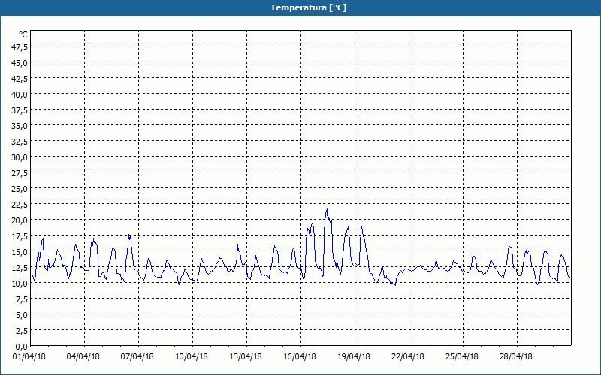
Task: Click the 19/04/18 date label
Action: [354, 357]
